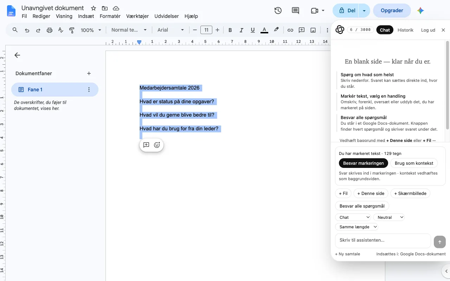Redo the last action
Image resolution: width=450 pixels, height=281 pixels.
[38, 30]
